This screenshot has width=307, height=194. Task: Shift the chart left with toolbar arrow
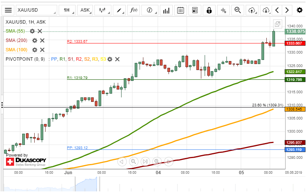[x=277, y=10]
